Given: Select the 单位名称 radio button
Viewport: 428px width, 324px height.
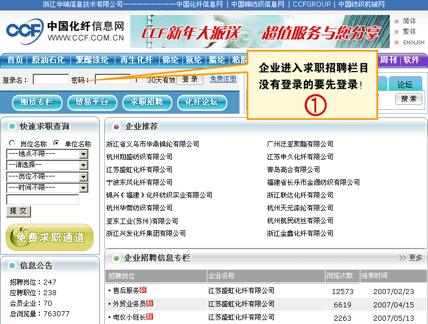Looking at the screenshot, I should (x=57, y=143).
